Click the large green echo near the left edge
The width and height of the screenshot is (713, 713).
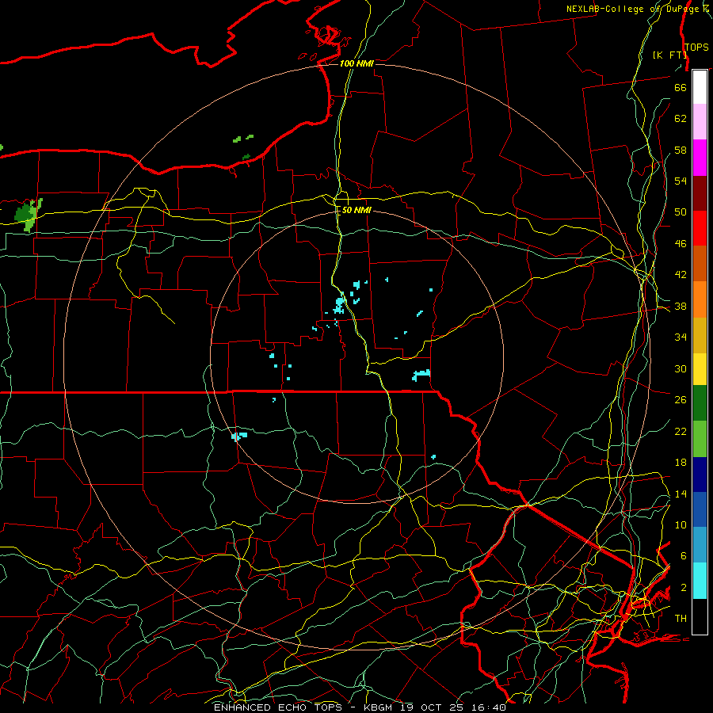point(27,215)
